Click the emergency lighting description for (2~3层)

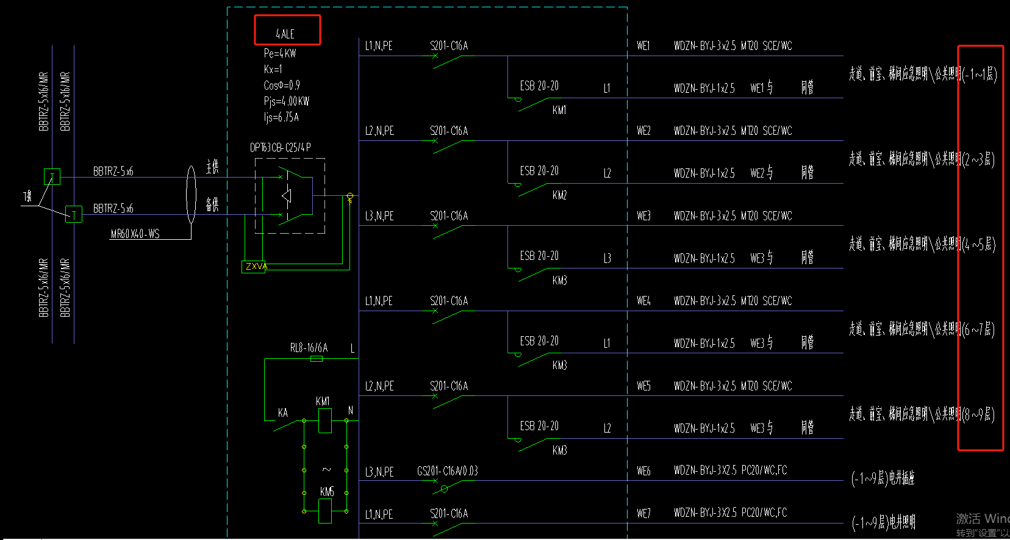click(922, 159)
